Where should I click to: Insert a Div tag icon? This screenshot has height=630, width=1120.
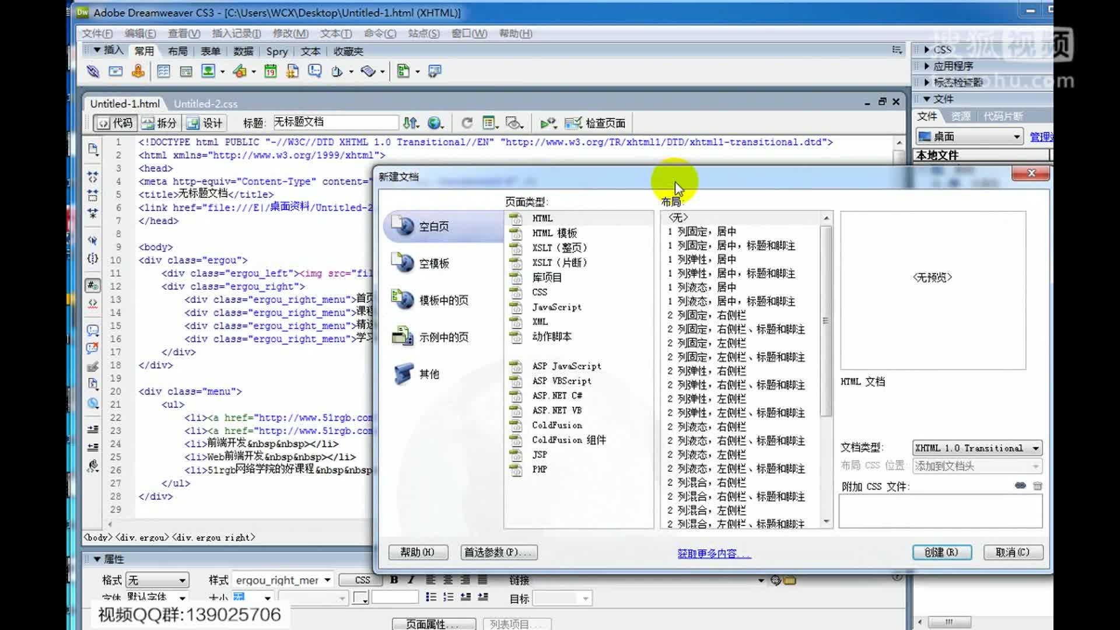tap(186, 71)
